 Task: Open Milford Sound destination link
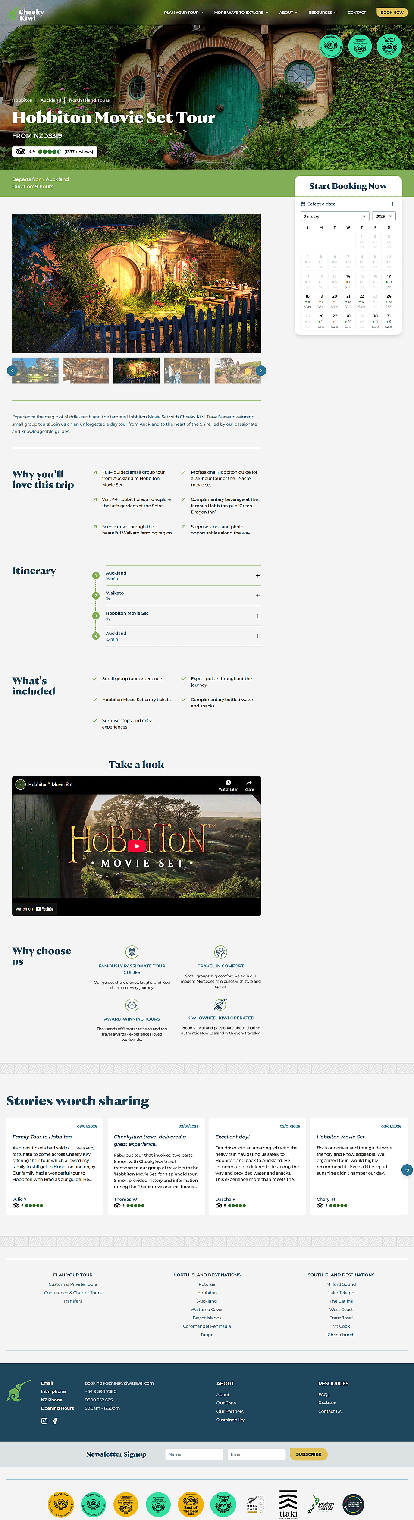341,1284
